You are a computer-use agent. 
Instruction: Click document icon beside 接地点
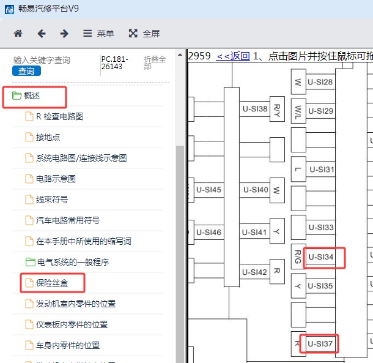(29, 137)
